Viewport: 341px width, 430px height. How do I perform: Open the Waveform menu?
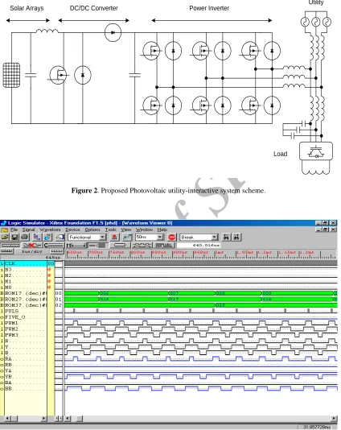(x=50, y=229)
